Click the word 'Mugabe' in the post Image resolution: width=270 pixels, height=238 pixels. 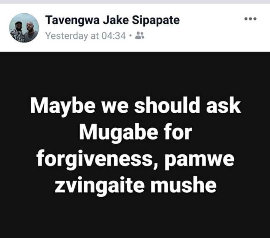click(119, 133)
